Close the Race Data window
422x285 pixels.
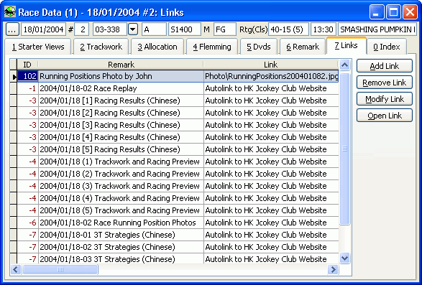click(x=410, y=12)
